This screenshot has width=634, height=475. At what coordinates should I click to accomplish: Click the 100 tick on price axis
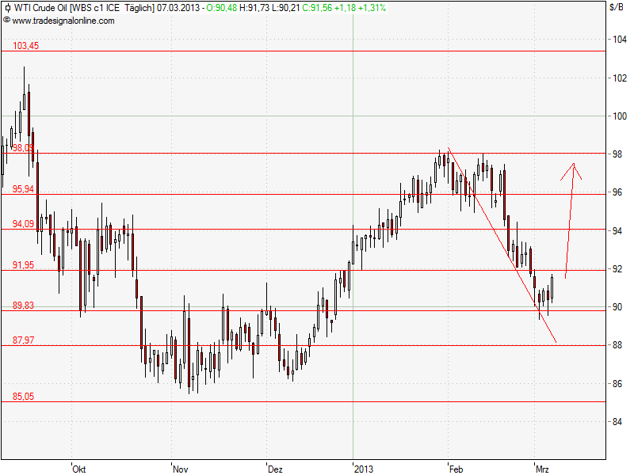coord(620,116)
